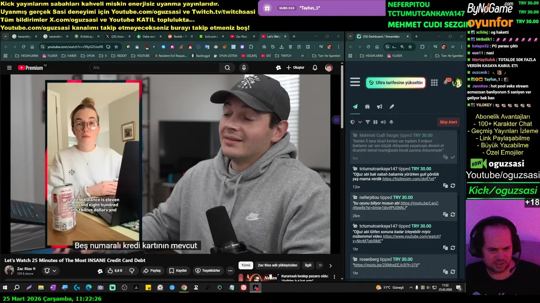
Task: Bookmark the YouTube page with star icon
Action: coord(116,47)
